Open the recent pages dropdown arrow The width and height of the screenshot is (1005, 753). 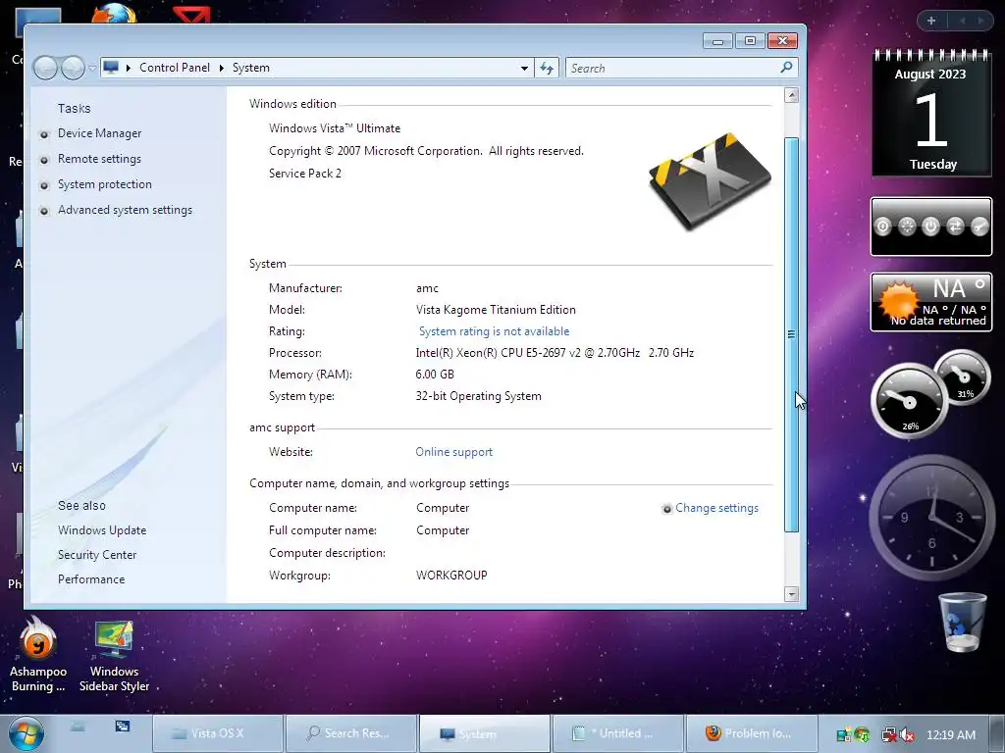coord(92,68)
